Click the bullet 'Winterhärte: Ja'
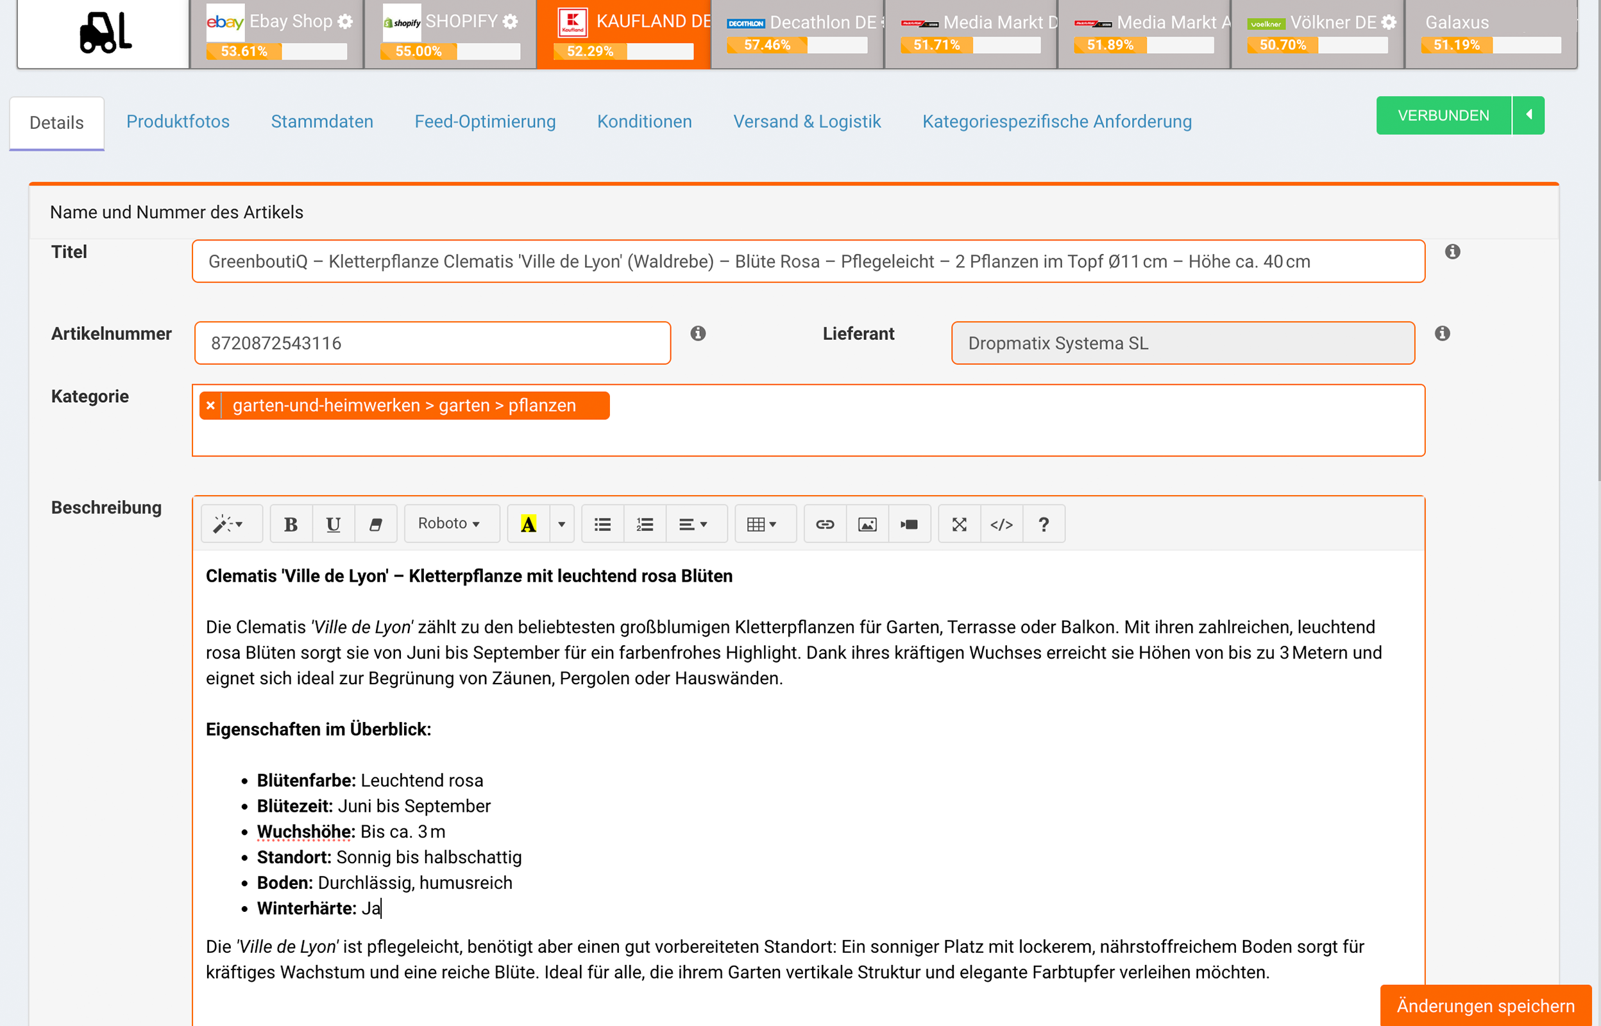 pos(319,908)
